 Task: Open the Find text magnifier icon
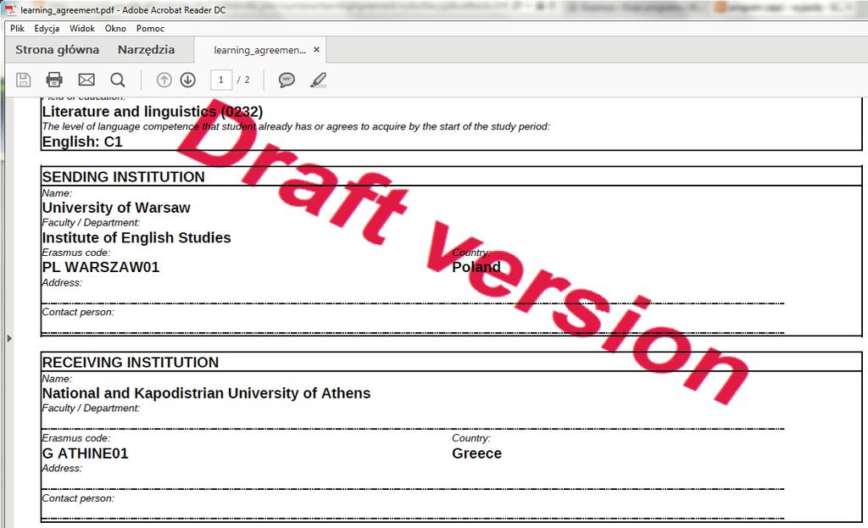(x=117, y=81)
